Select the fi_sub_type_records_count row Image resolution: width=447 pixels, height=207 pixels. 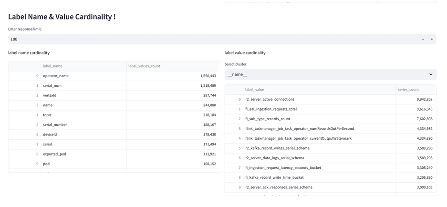(319, 119)
